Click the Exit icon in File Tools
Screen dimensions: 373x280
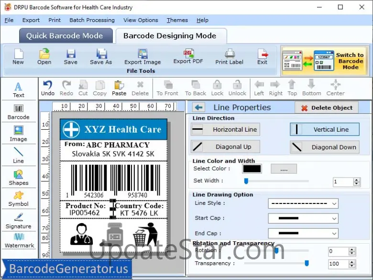coord(263,56)
